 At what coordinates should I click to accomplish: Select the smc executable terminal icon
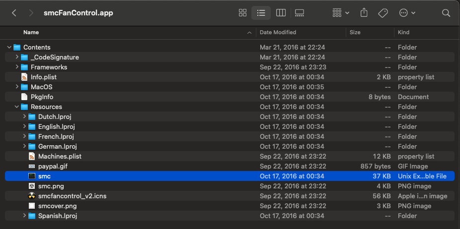32,176
